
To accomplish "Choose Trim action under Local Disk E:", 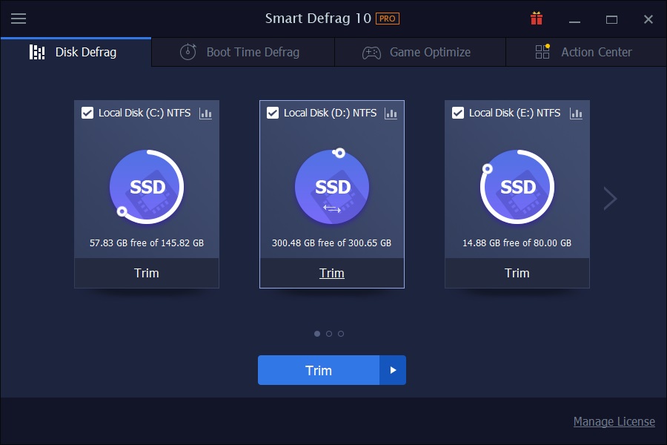I will (x=517, y=273).
